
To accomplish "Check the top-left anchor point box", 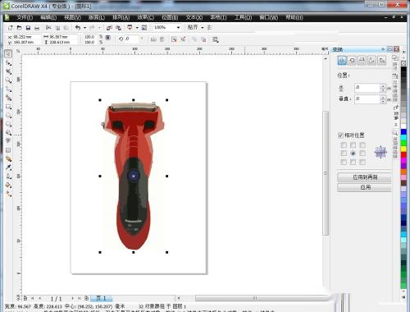I will [344, 145].
